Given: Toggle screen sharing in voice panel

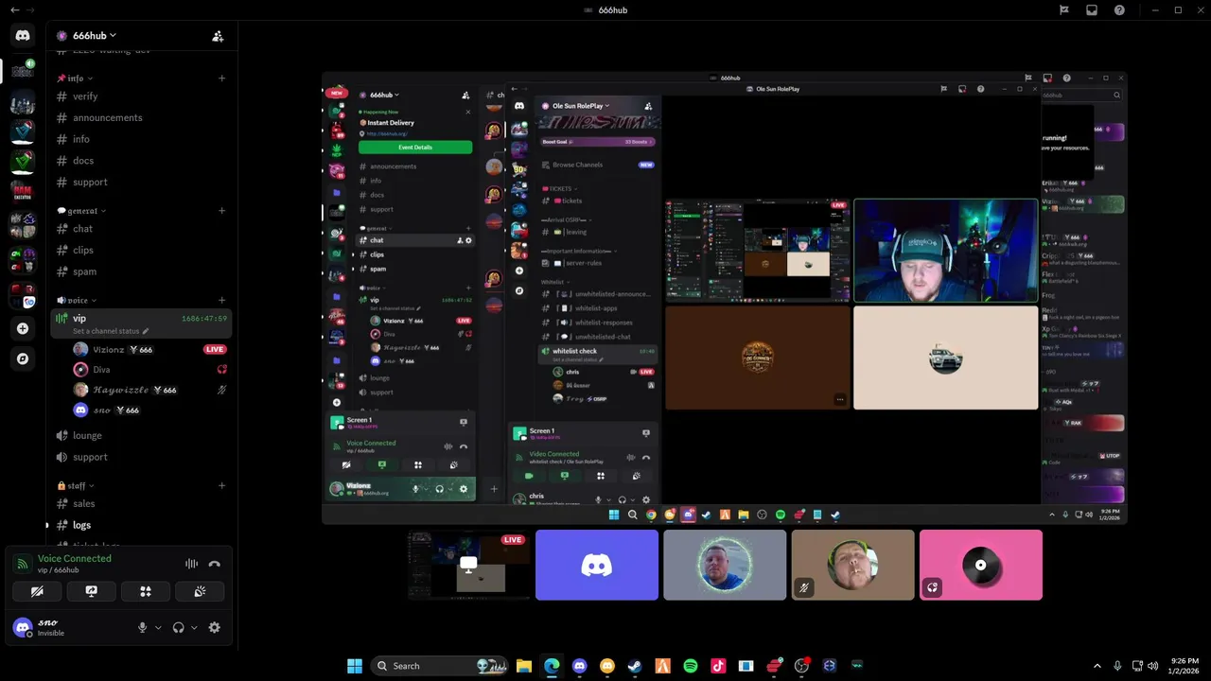Looking at the screenshot, I should (x=91, y=591).
